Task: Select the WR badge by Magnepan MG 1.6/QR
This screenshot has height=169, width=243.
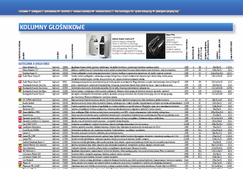Action: pyautogui.click(x=20, y=166)
